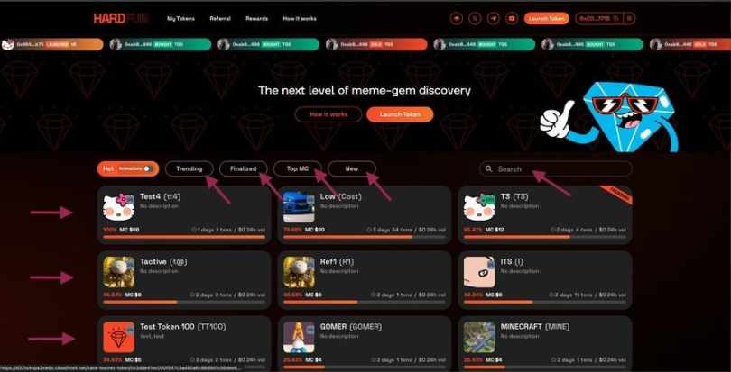Toggle the Animations switch in Hot filter
Screen dimensions: 731x372
pos(147,168)
